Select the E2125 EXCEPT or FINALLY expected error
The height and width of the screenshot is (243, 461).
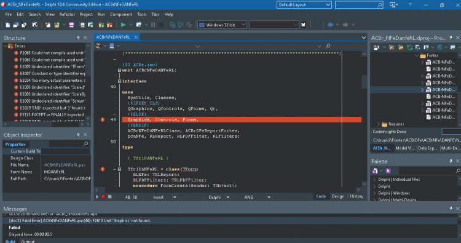(52, 115)
